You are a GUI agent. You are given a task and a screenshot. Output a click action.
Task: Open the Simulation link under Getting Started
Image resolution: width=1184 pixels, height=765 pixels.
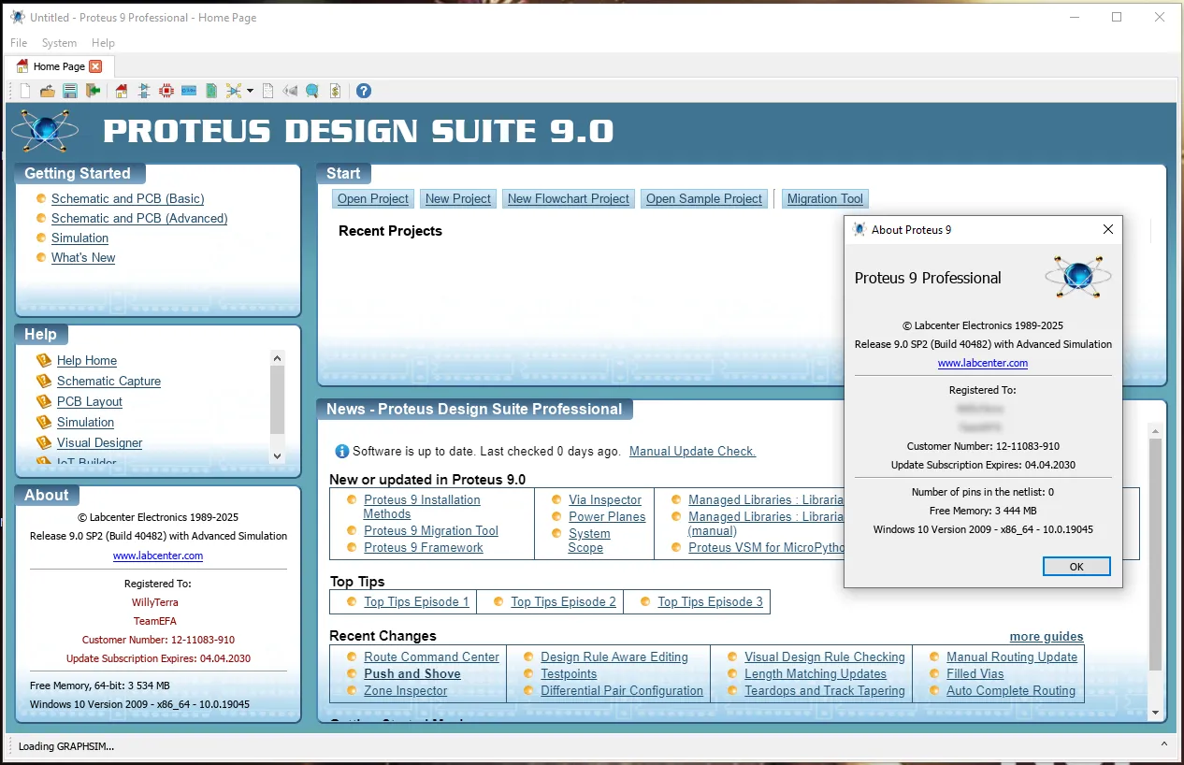point(80,238)
